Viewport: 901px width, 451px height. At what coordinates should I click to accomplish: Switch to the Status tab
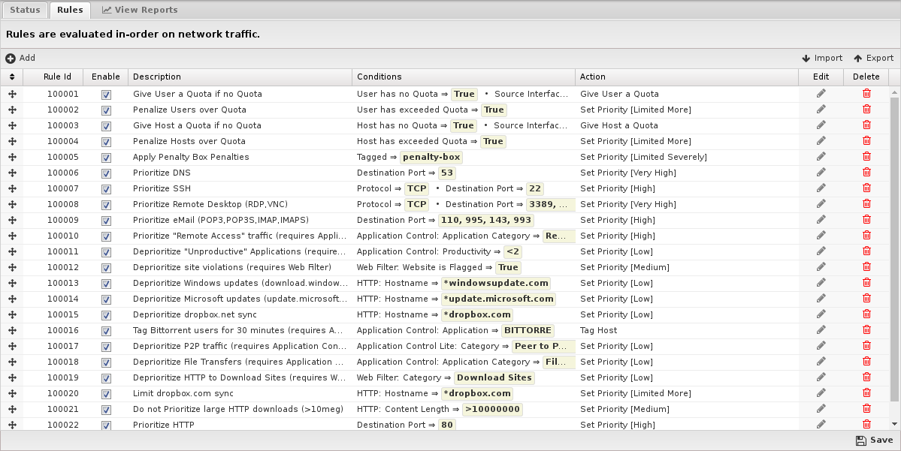pos(25,10)
